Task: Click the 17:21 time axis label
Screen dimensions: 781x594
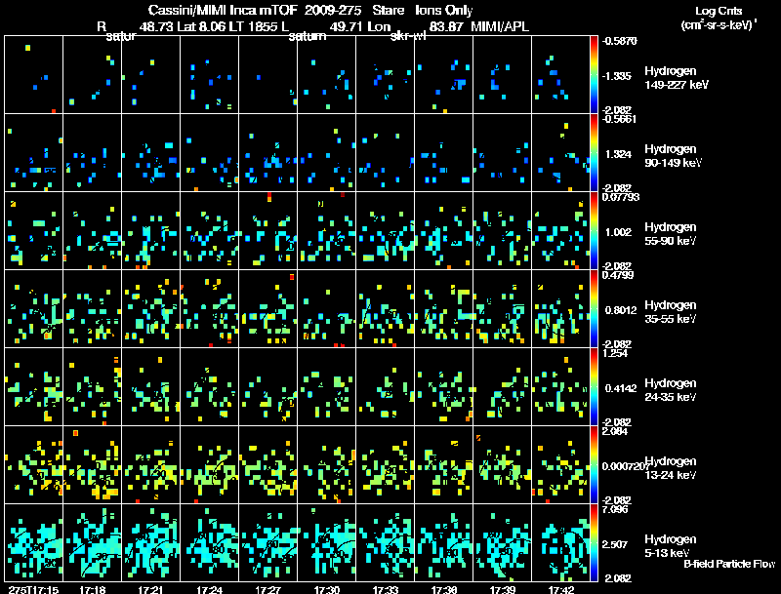Action: [x=150, y=590]
